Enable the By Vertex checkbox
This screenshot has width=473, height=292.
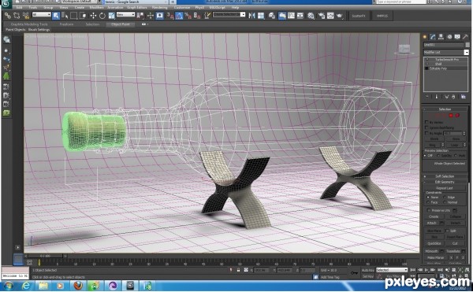426,122
